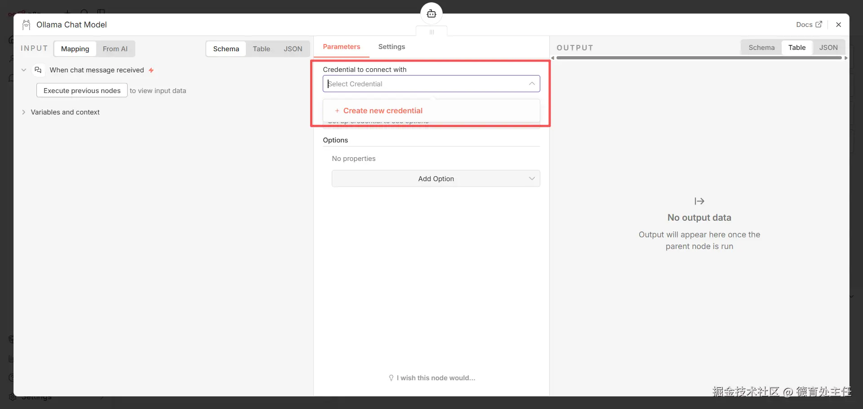Click the 'No output data' heading
Image resolution: width=863 pixels, height=409 pixels.
[699, 218]
